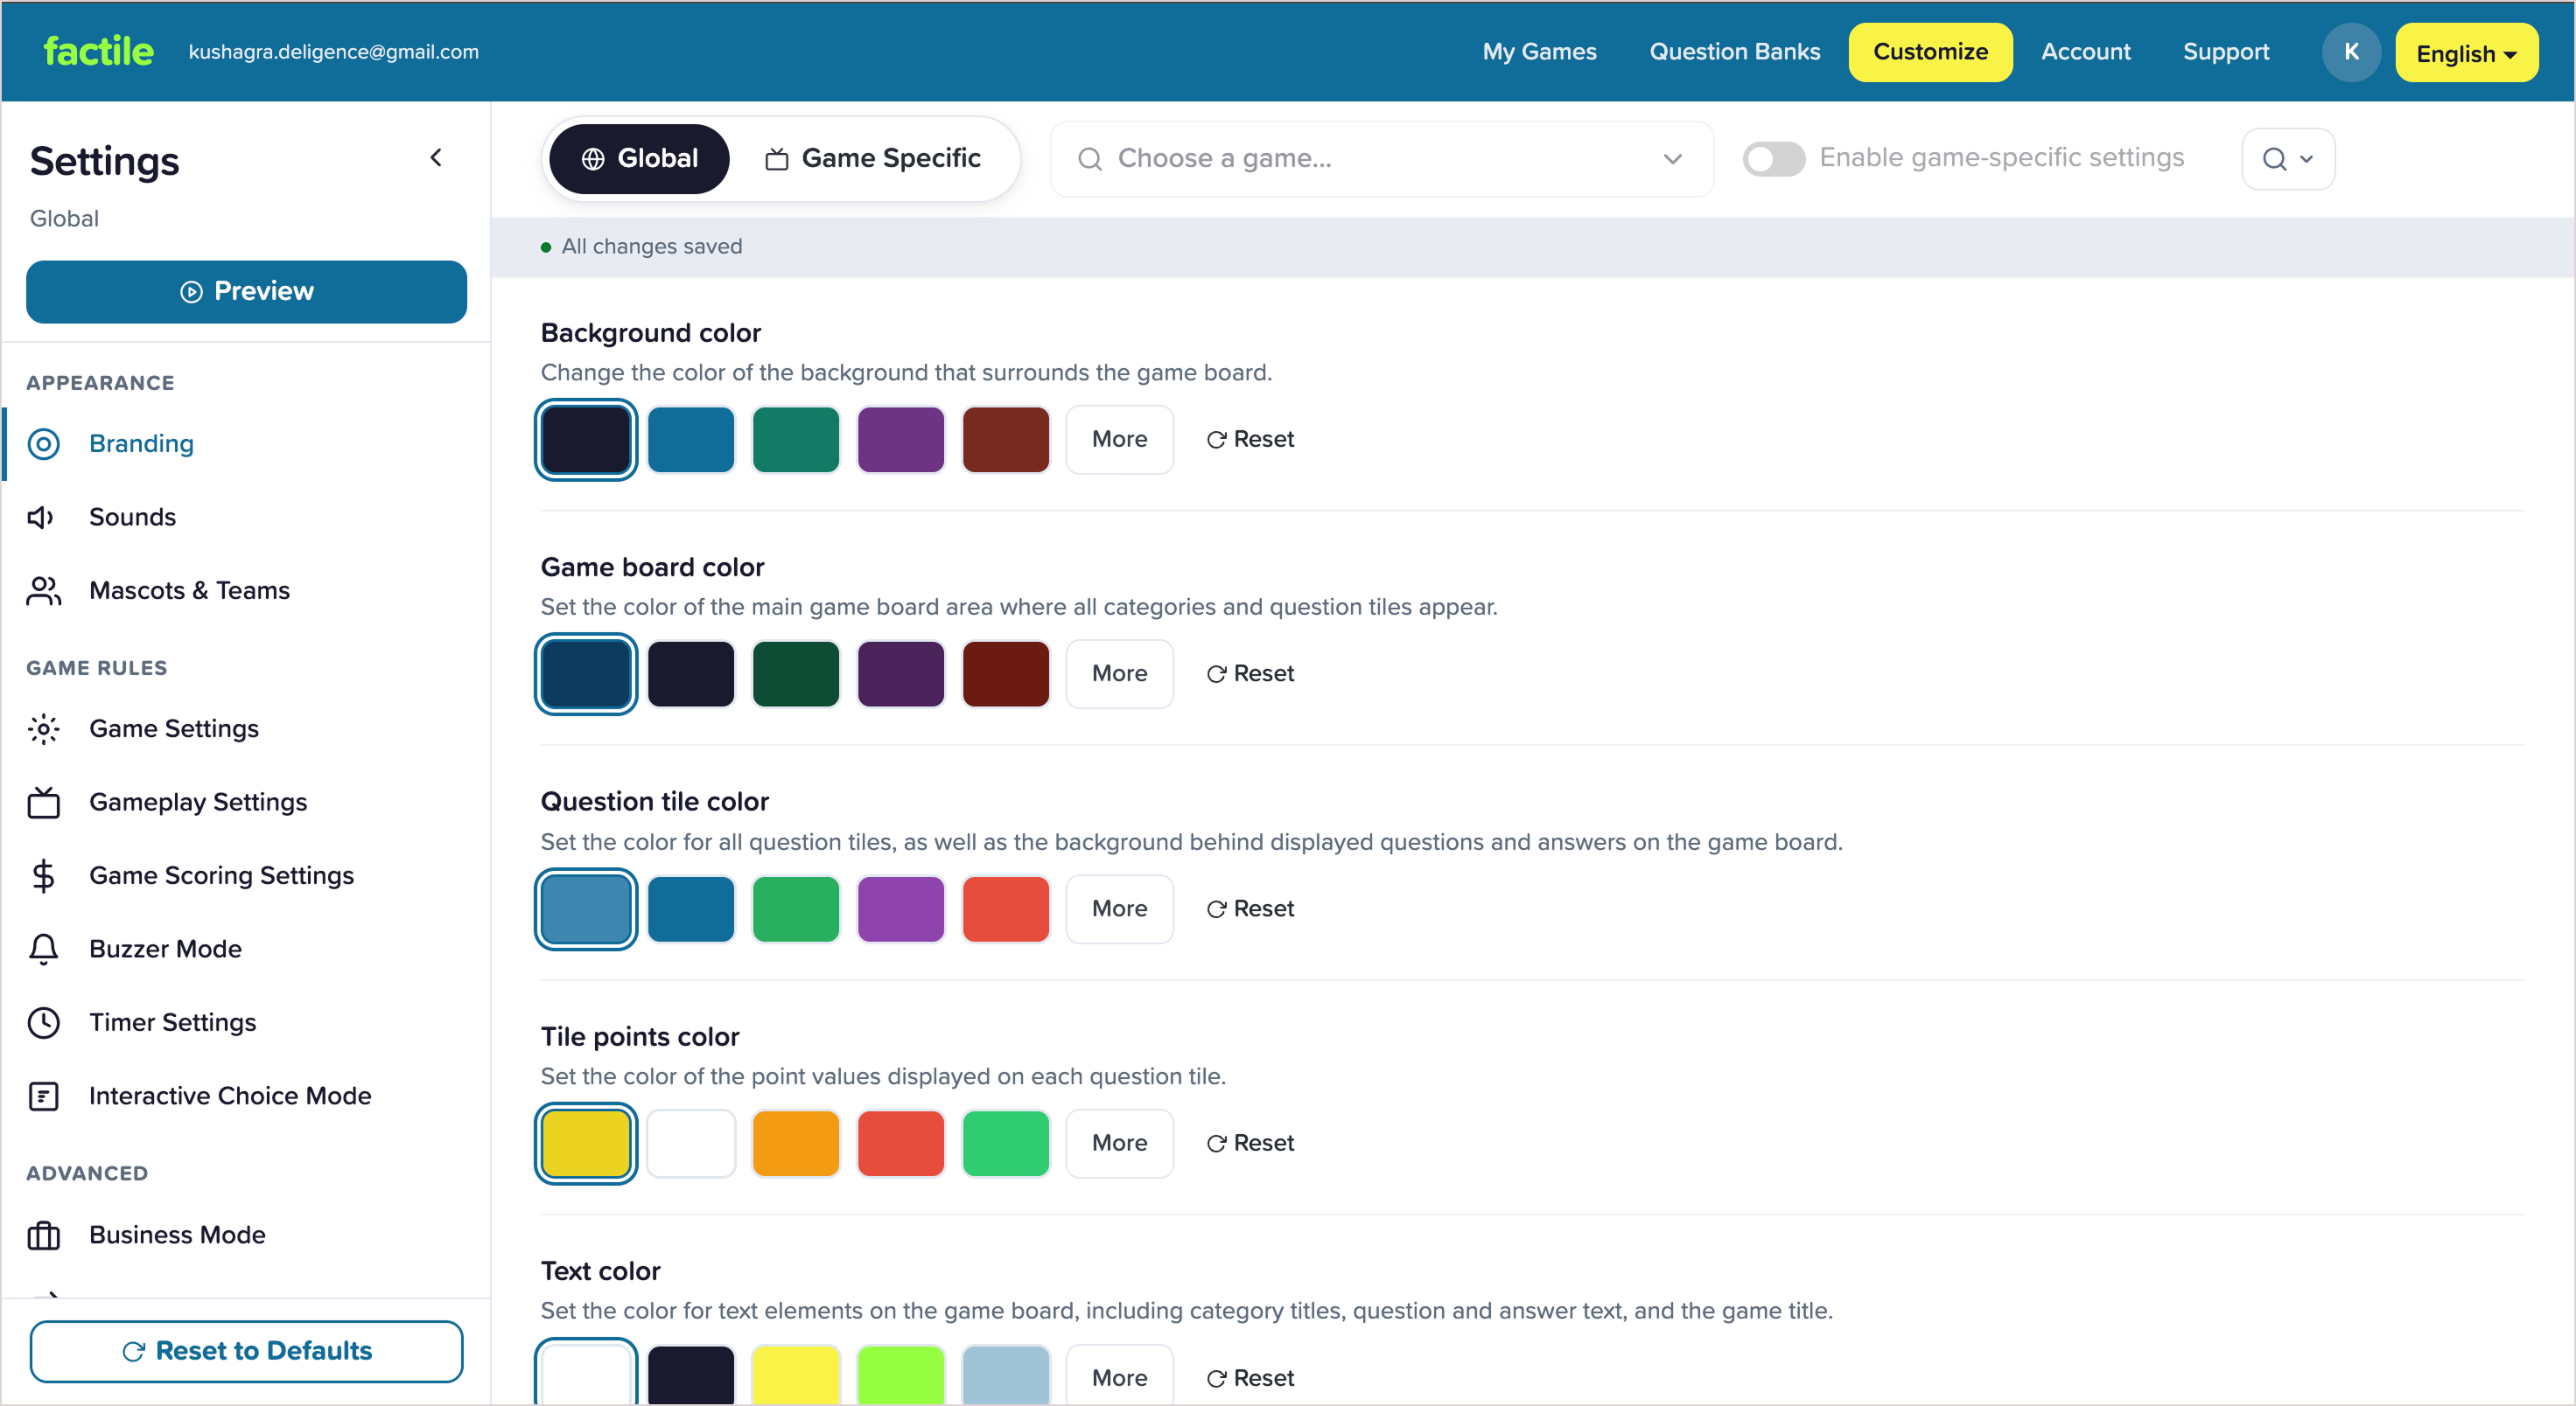Select green Background color swatch

(x=796, y=440)
